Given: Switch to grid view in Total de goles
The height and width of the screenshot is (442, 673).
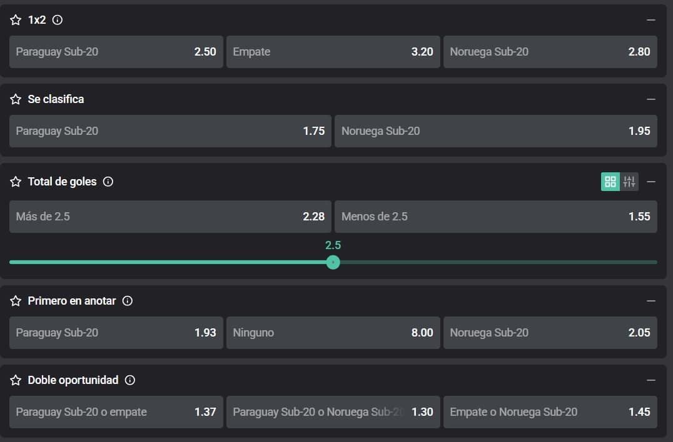Looking at the screenshot, I should [610, 182].
